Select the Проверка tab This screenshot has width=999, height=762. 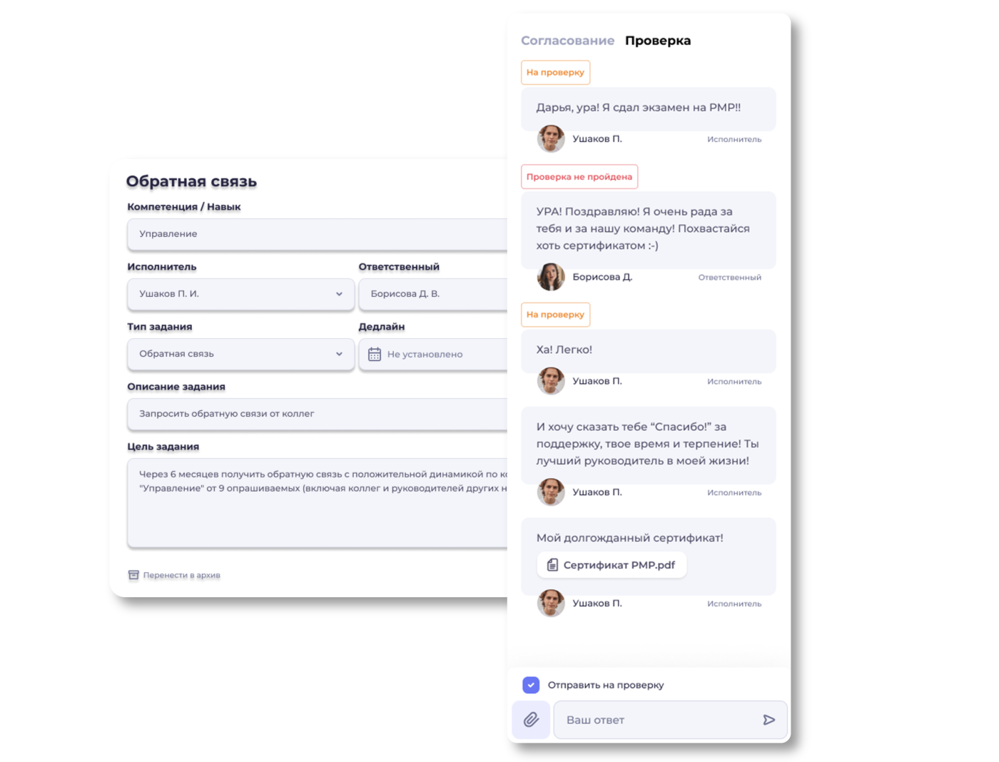point(658,41)
